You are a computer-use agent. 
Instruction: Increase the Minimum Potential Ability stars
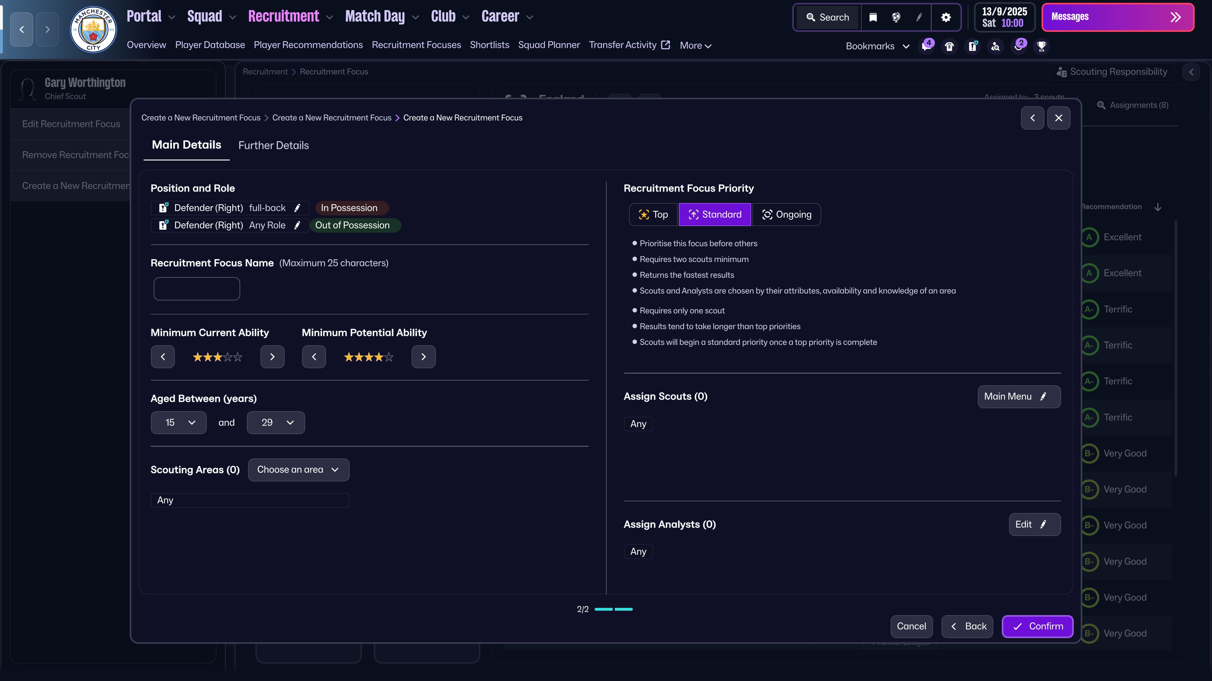point(423,357)
